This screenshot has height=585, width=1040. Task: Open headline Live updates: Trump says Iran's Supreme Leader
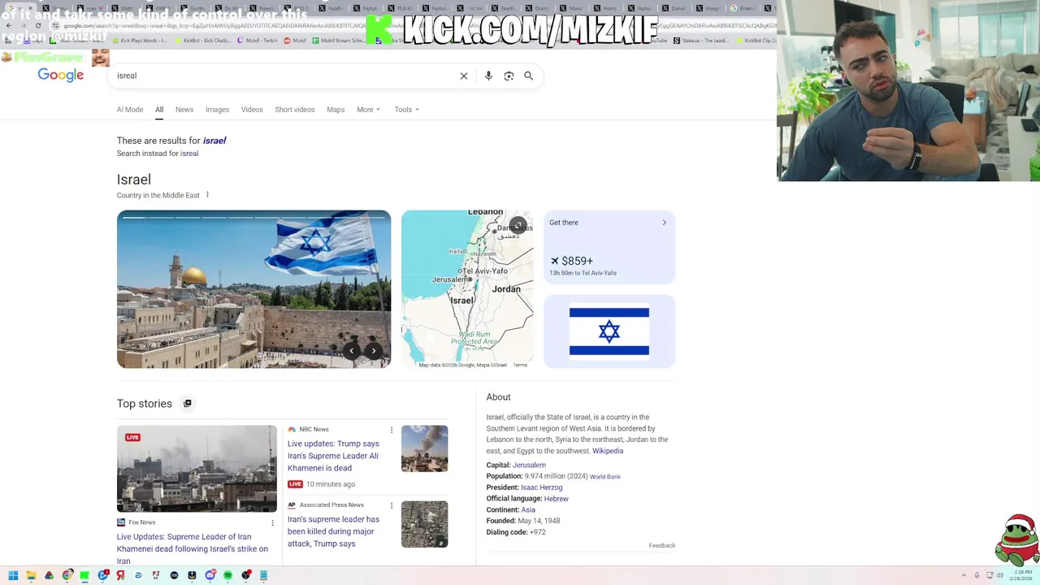[333, 456]
